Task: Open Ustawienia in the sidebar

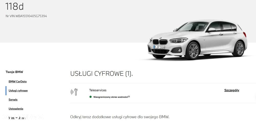Action: [16, 109]
